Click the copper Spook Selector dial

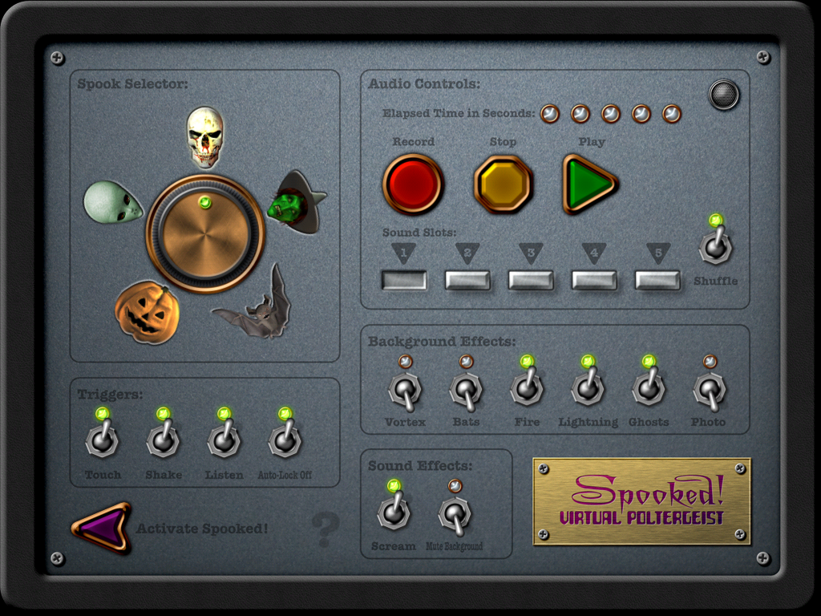click(205, 233)
